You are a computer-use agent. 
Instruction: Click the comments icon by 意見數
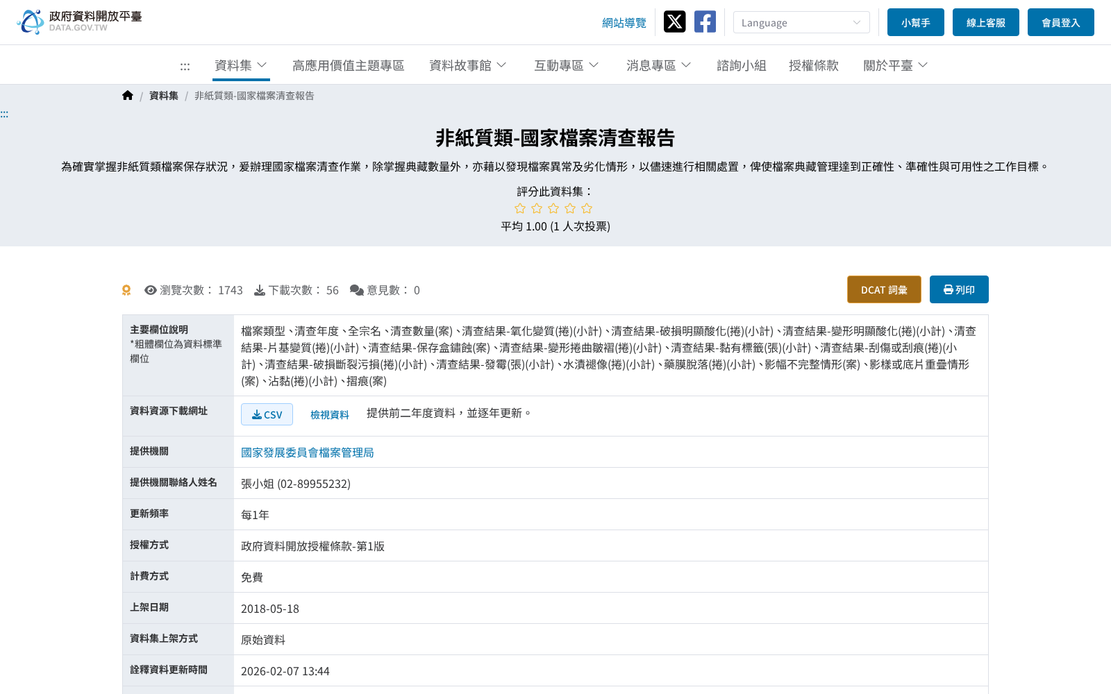pos(357,290)
